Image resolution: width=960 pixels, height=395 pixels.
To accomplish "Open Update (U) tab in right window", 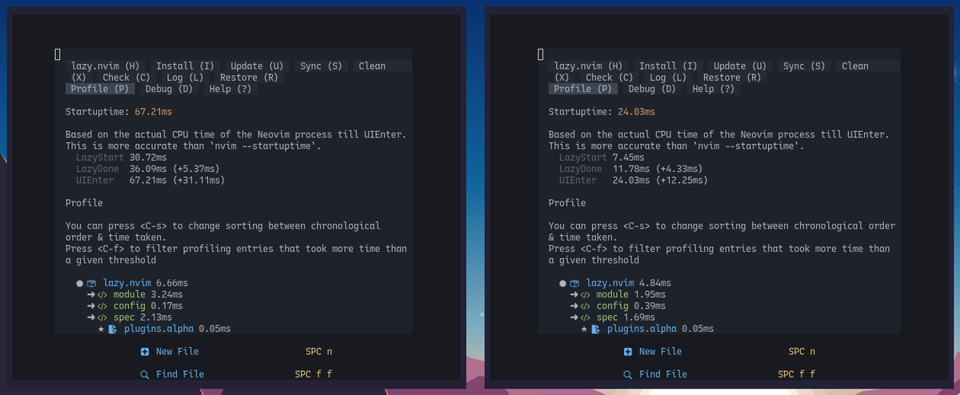I will pos(740,66).
